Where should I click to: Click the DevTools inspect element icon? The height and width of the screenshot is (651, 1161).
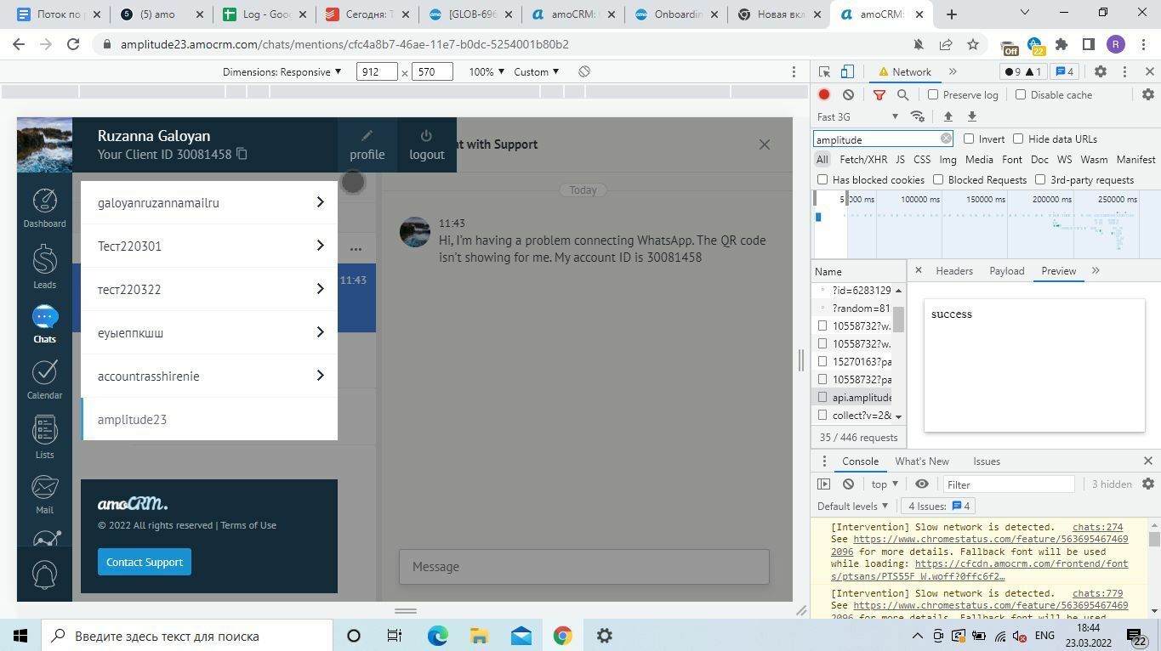[x=824, y=72]
